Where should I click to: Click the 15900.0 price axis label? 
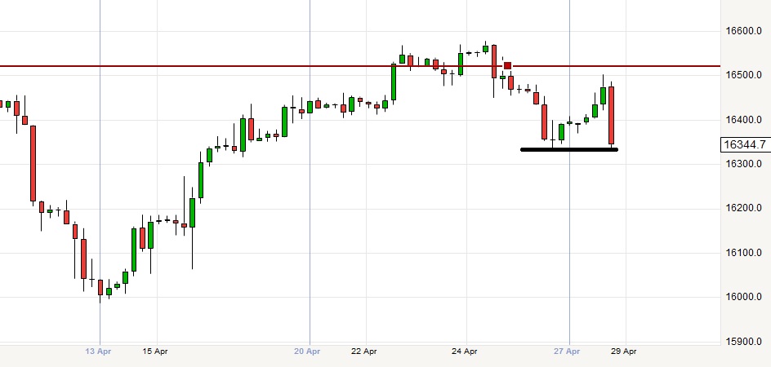coord(745,341)
